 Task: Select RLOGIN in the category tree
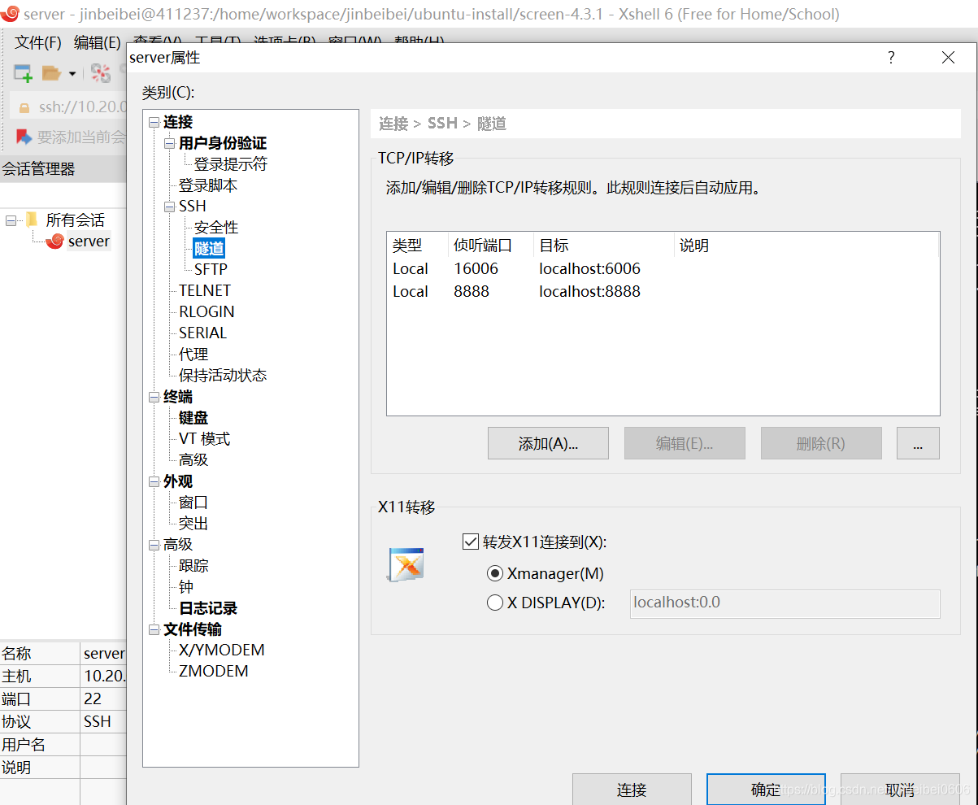[x=206, y=311]
